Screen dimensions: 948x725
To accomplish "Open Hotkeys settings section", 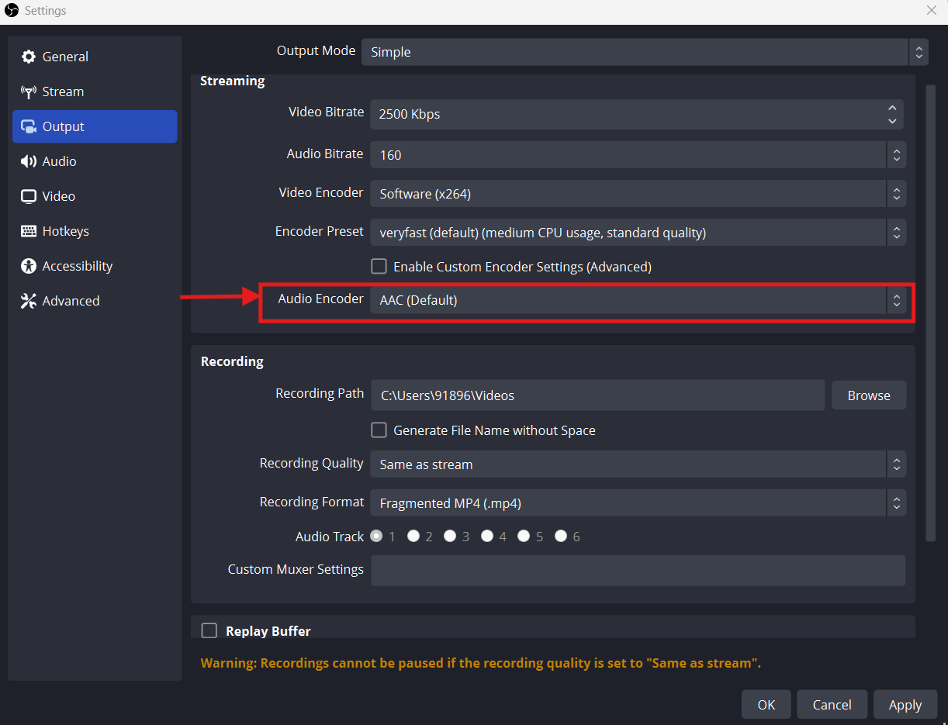I will click(x=95, y=231).
